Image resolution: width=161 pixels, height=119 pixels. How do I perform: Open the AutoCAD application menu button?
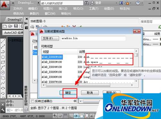pos(5,5)
